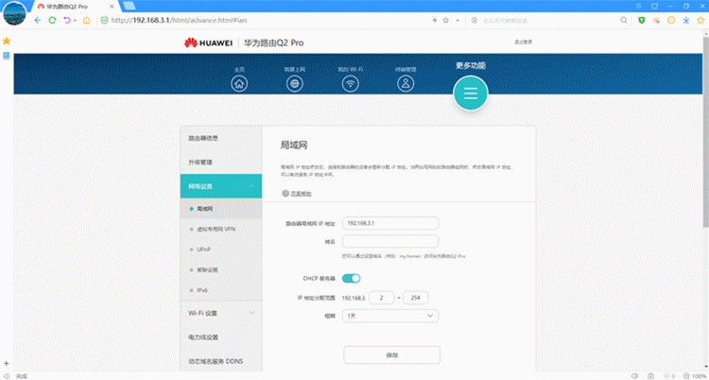
Task: Open IPv6 settings in the sidebar
Action: click(x=202, y=289)
